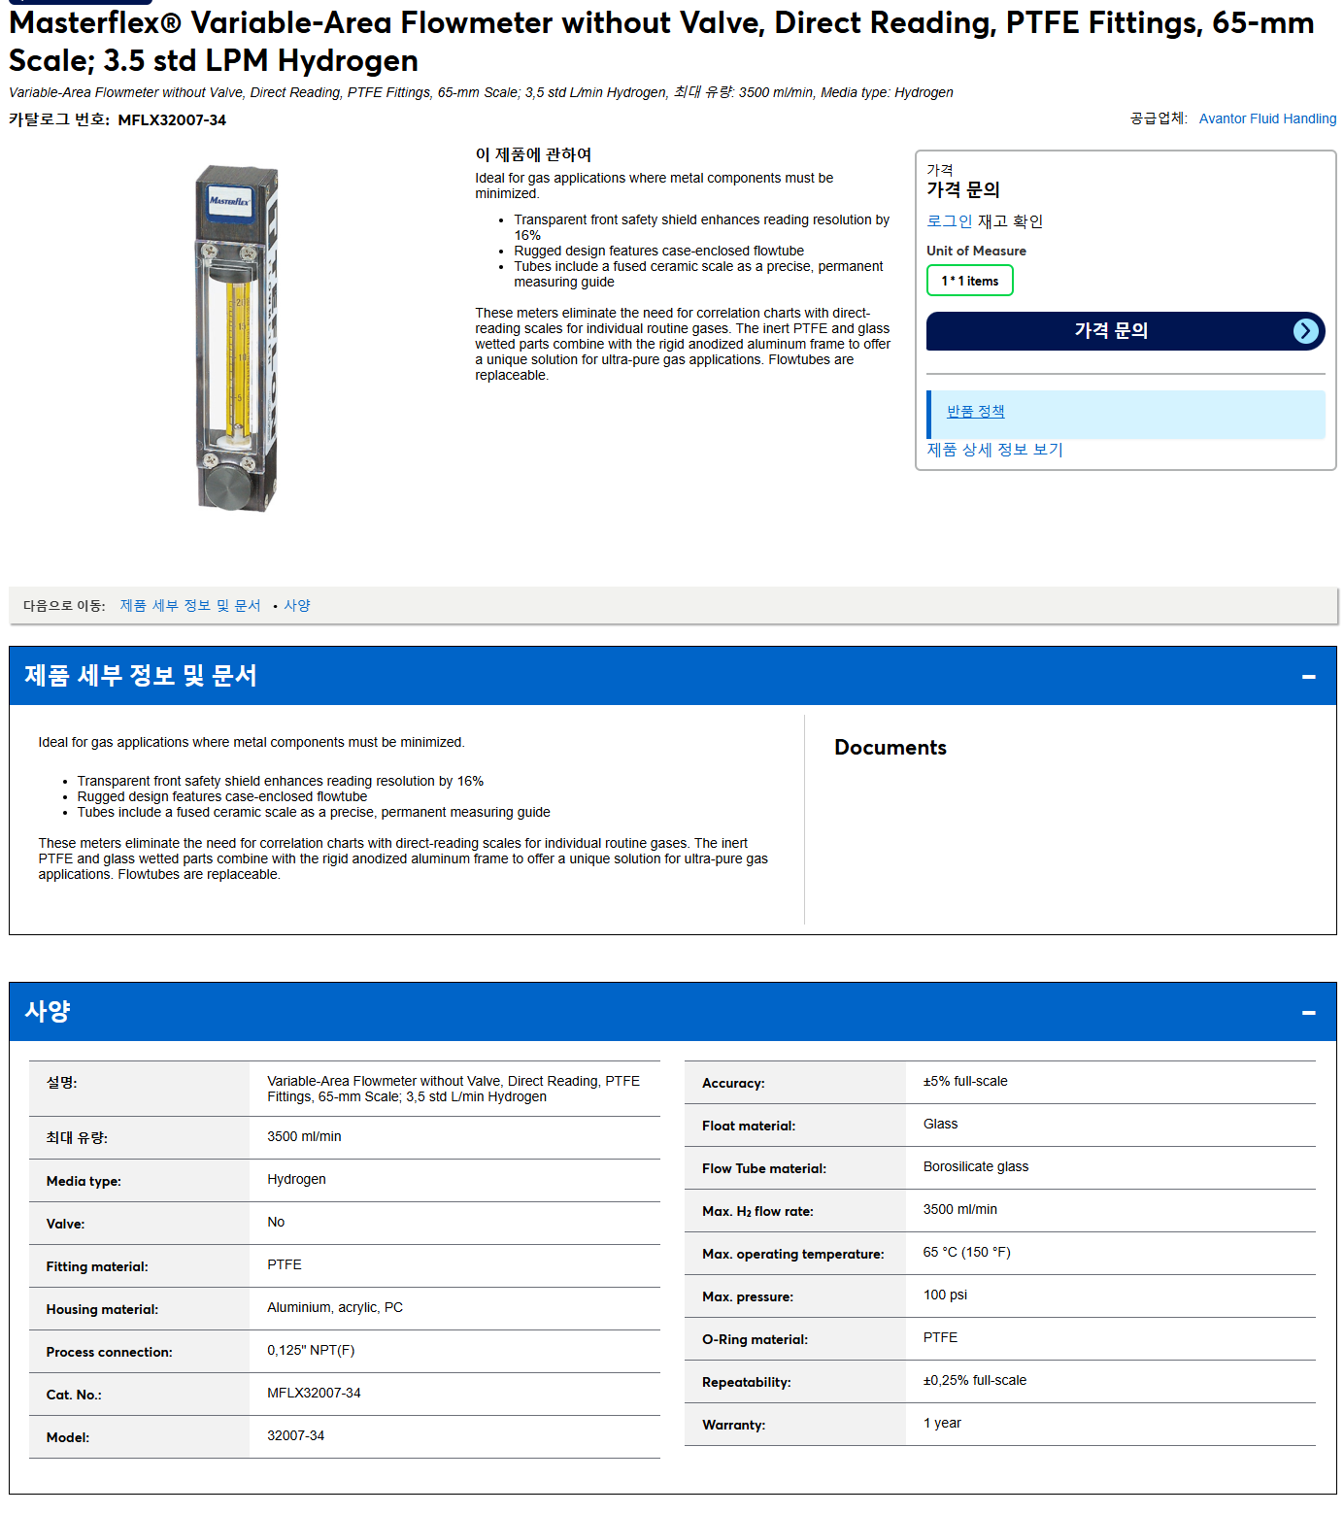This screenshot has width=1344, height=1514.
Task: Jump to 제품 세부 정보 및 문서 anchor
Action: point(190,606)
